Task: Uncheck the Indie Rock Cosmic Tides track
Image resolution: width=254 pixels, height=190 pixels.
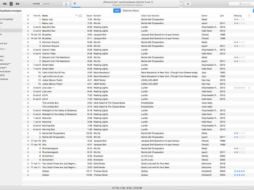Action: (x=28, y=54)
